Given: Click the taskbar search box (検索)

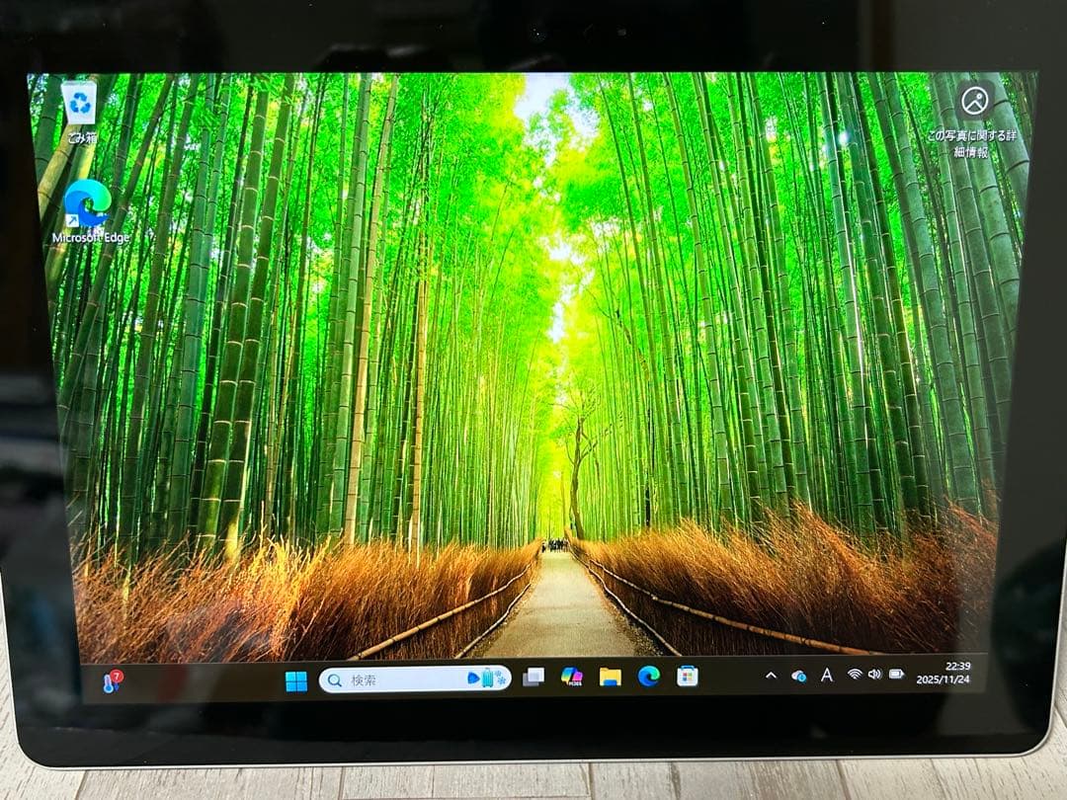Looking at the screenshot, I should (x=395, y=678).
